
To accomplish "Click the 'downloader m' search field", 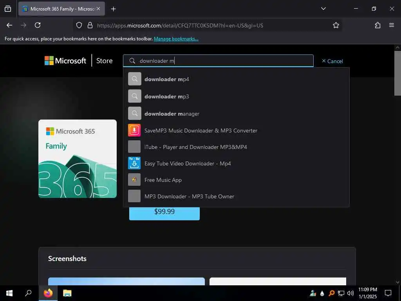I will [x=218, y=61].
